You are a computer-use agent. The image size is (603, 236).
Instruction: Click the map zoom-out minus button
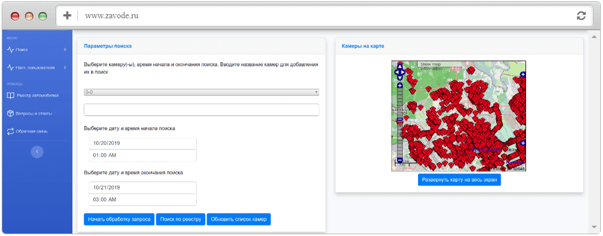pos(400,160)
